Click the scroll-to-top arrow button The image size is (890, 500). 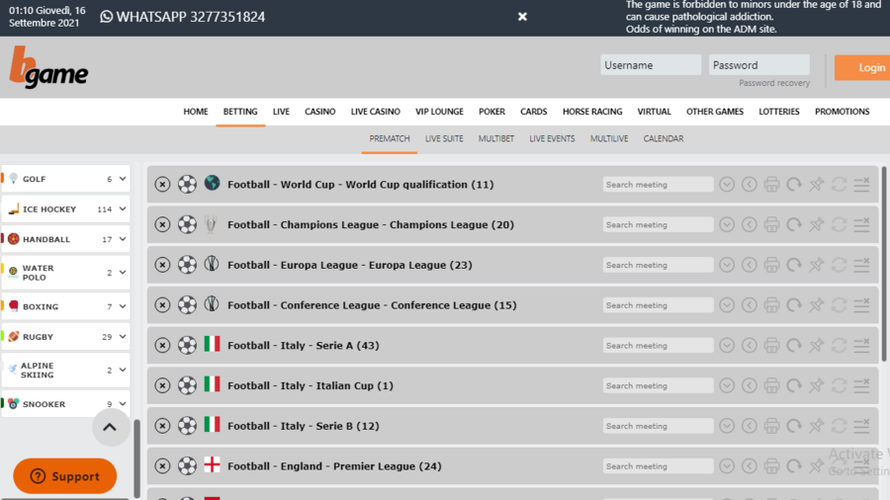pos(110,427)
